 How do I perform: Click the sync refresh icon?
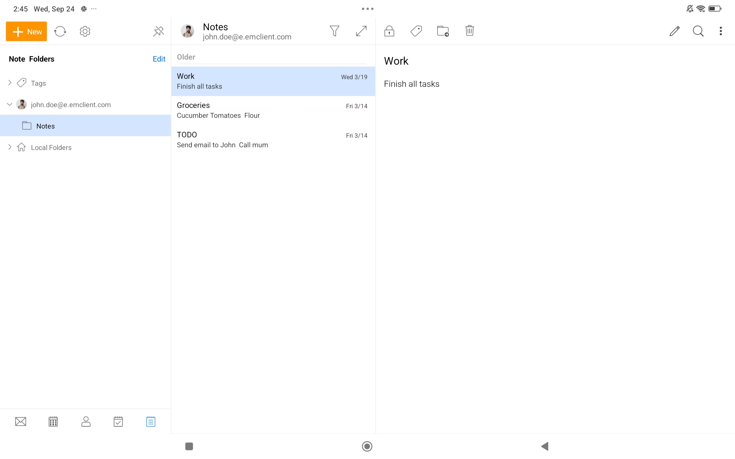click(60, 31)
